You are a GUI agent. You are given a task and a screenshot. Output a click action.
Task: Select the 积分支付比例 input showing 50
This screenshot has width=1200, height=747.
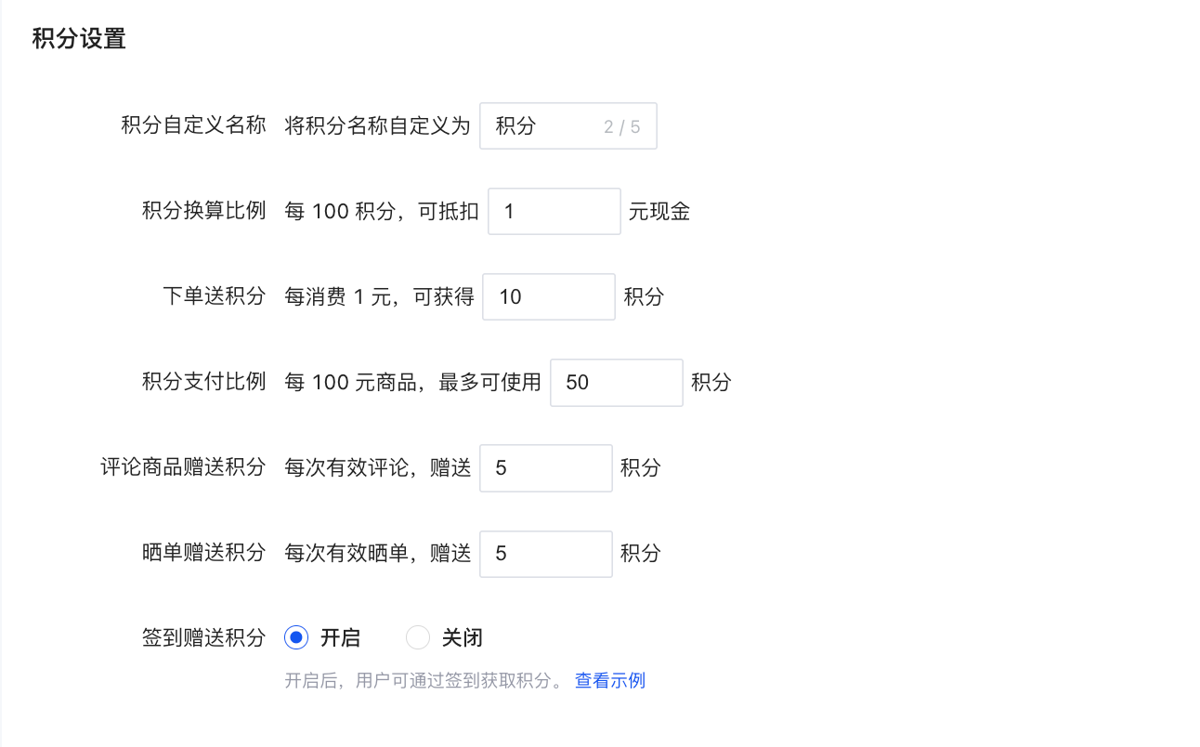click(x=616, y=383)
